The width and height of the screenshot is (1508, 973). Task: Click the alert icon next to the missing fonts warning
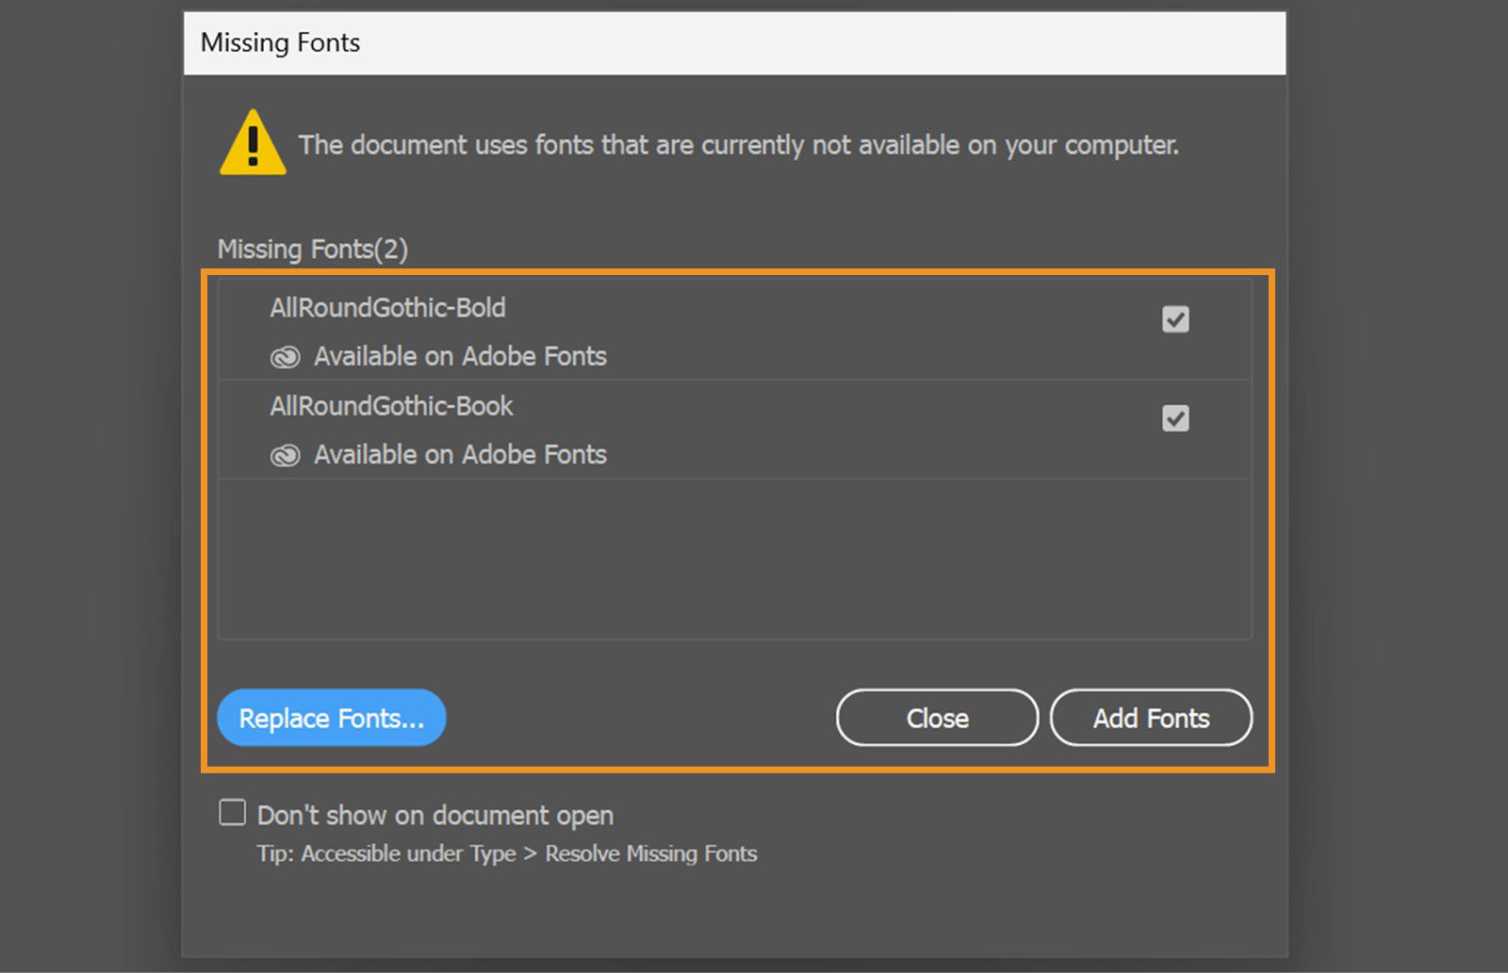pyautogui.click(x=252, y=144)
